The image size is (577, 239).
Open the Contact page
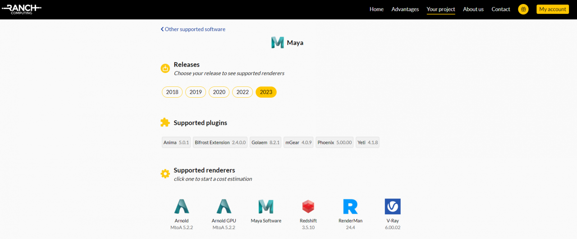pos(501,9)
